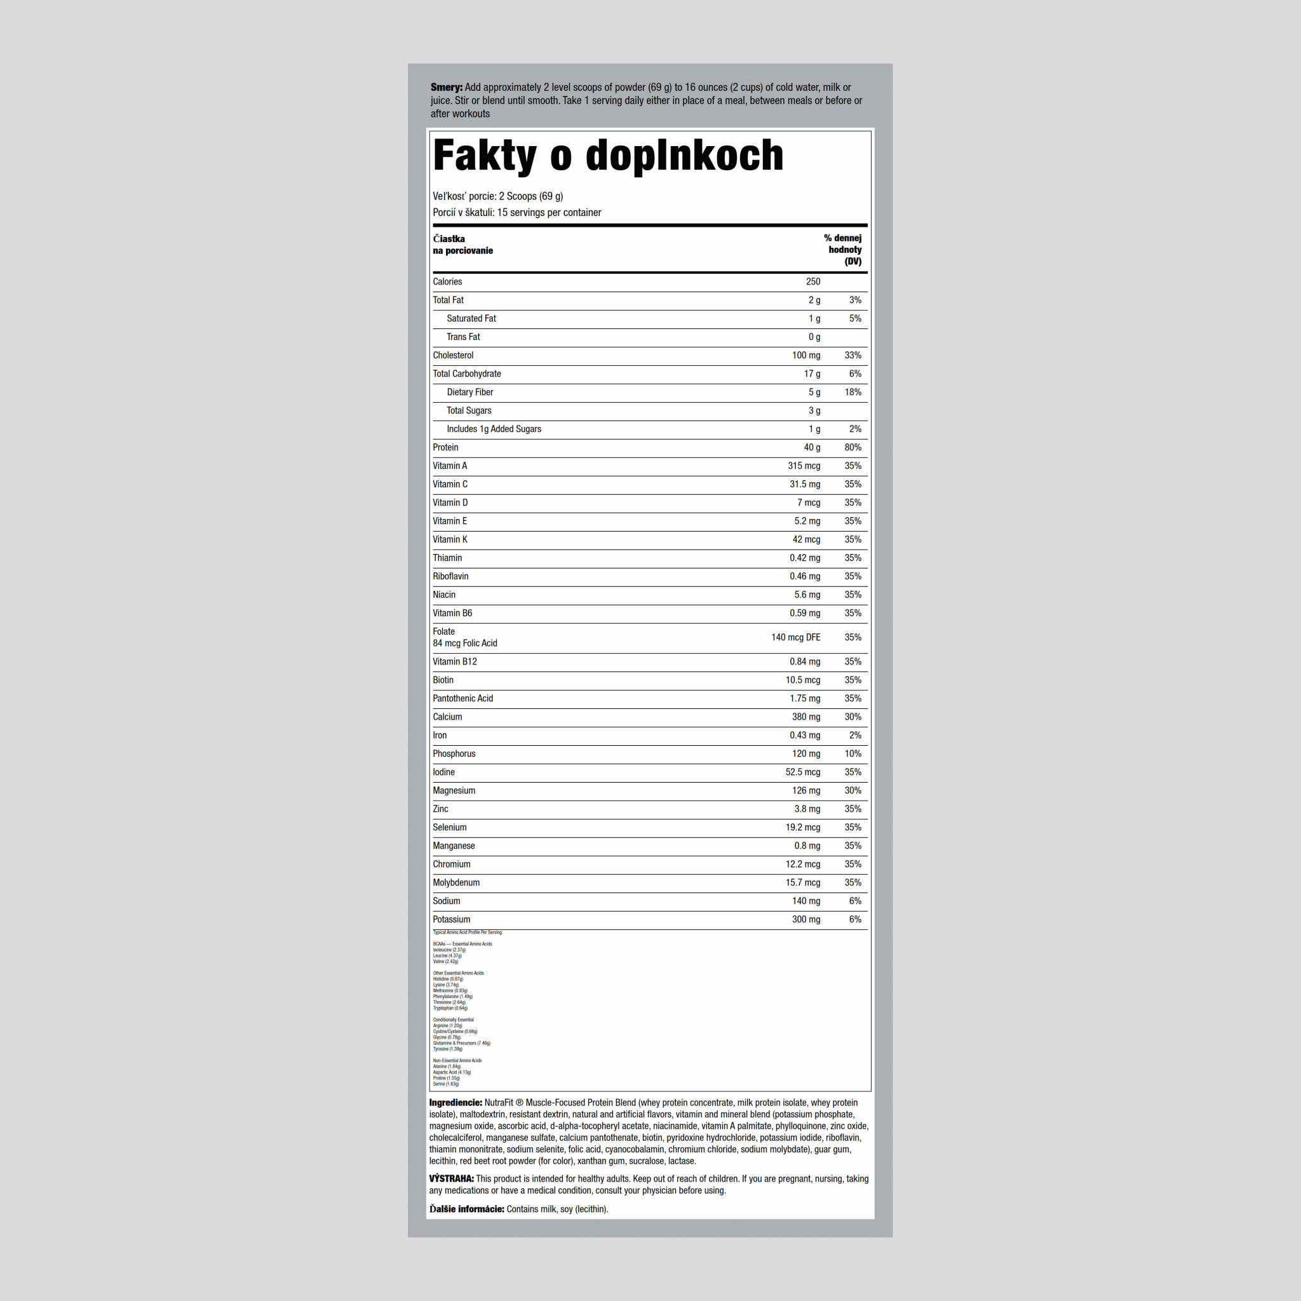Click the Sodium row label
This screenshot has height=1301, width=1301.
coord(447,901)
